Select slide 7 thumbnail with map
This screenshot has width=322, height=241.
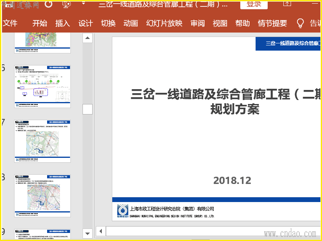coord(43,141)
